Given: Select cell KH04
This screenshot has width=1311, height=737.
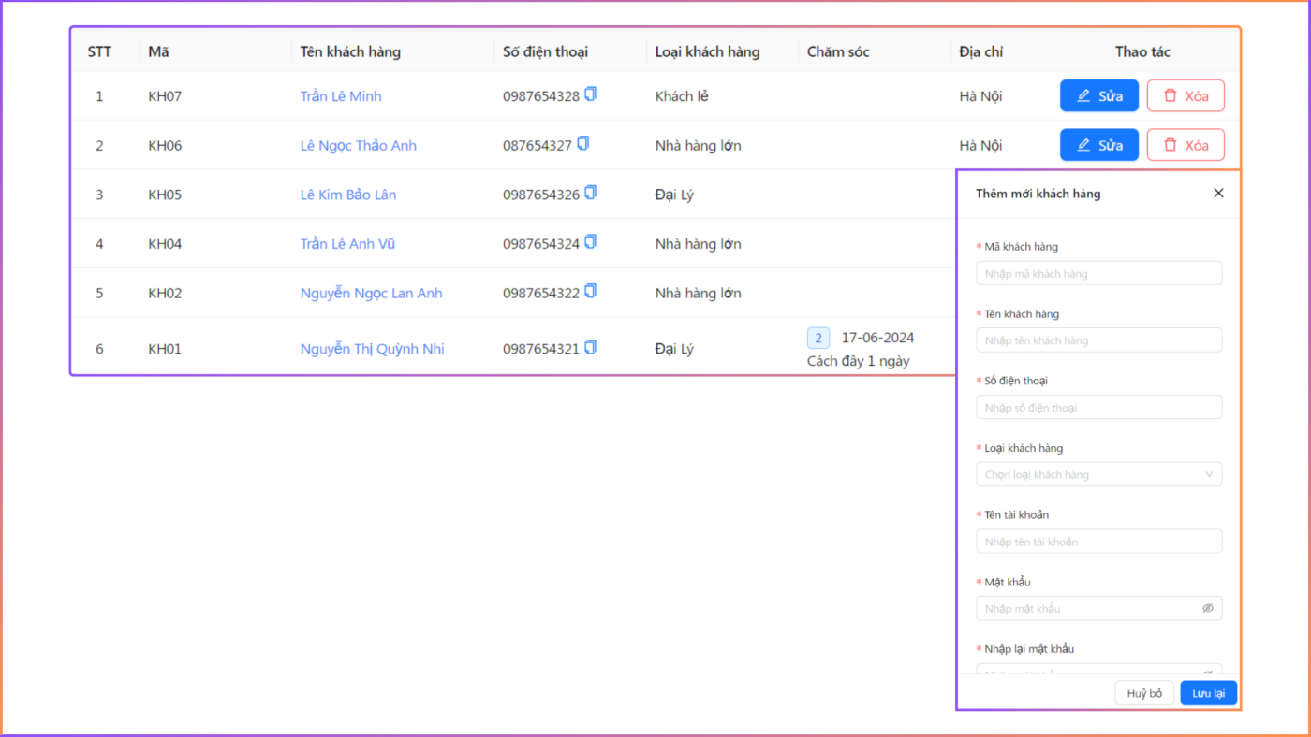Looking at the screenshot, I should 165,244.
